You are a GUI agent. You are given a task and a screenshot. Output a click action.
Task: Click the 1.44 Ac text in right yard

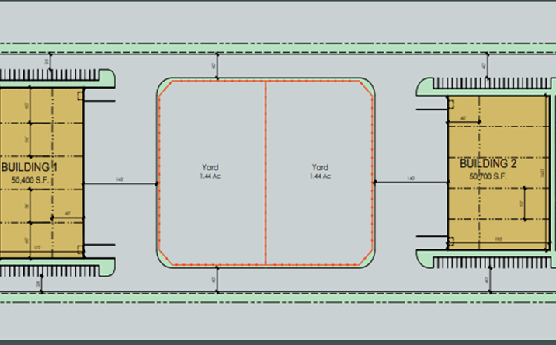pos(320,176)
